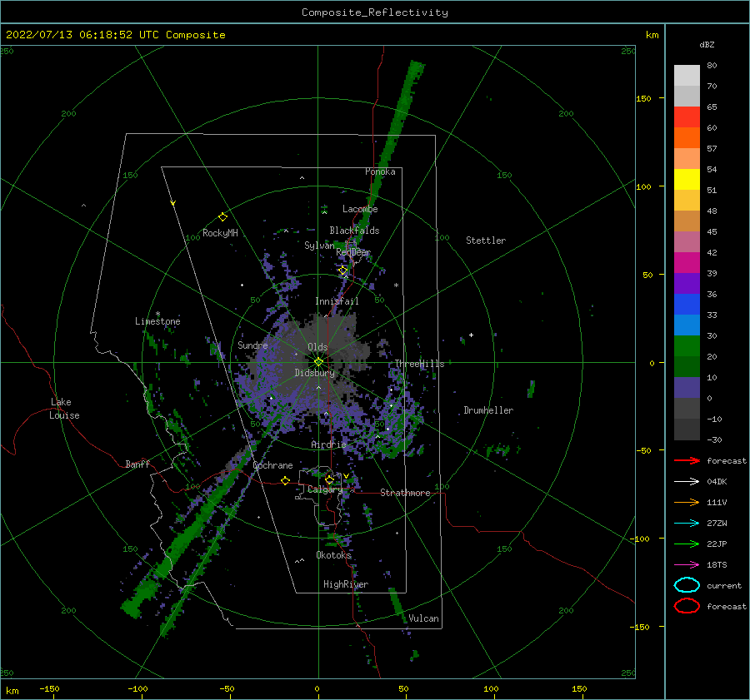Click the Airdrie label
The image size is (750, 700).
click(x=328, y=444)
